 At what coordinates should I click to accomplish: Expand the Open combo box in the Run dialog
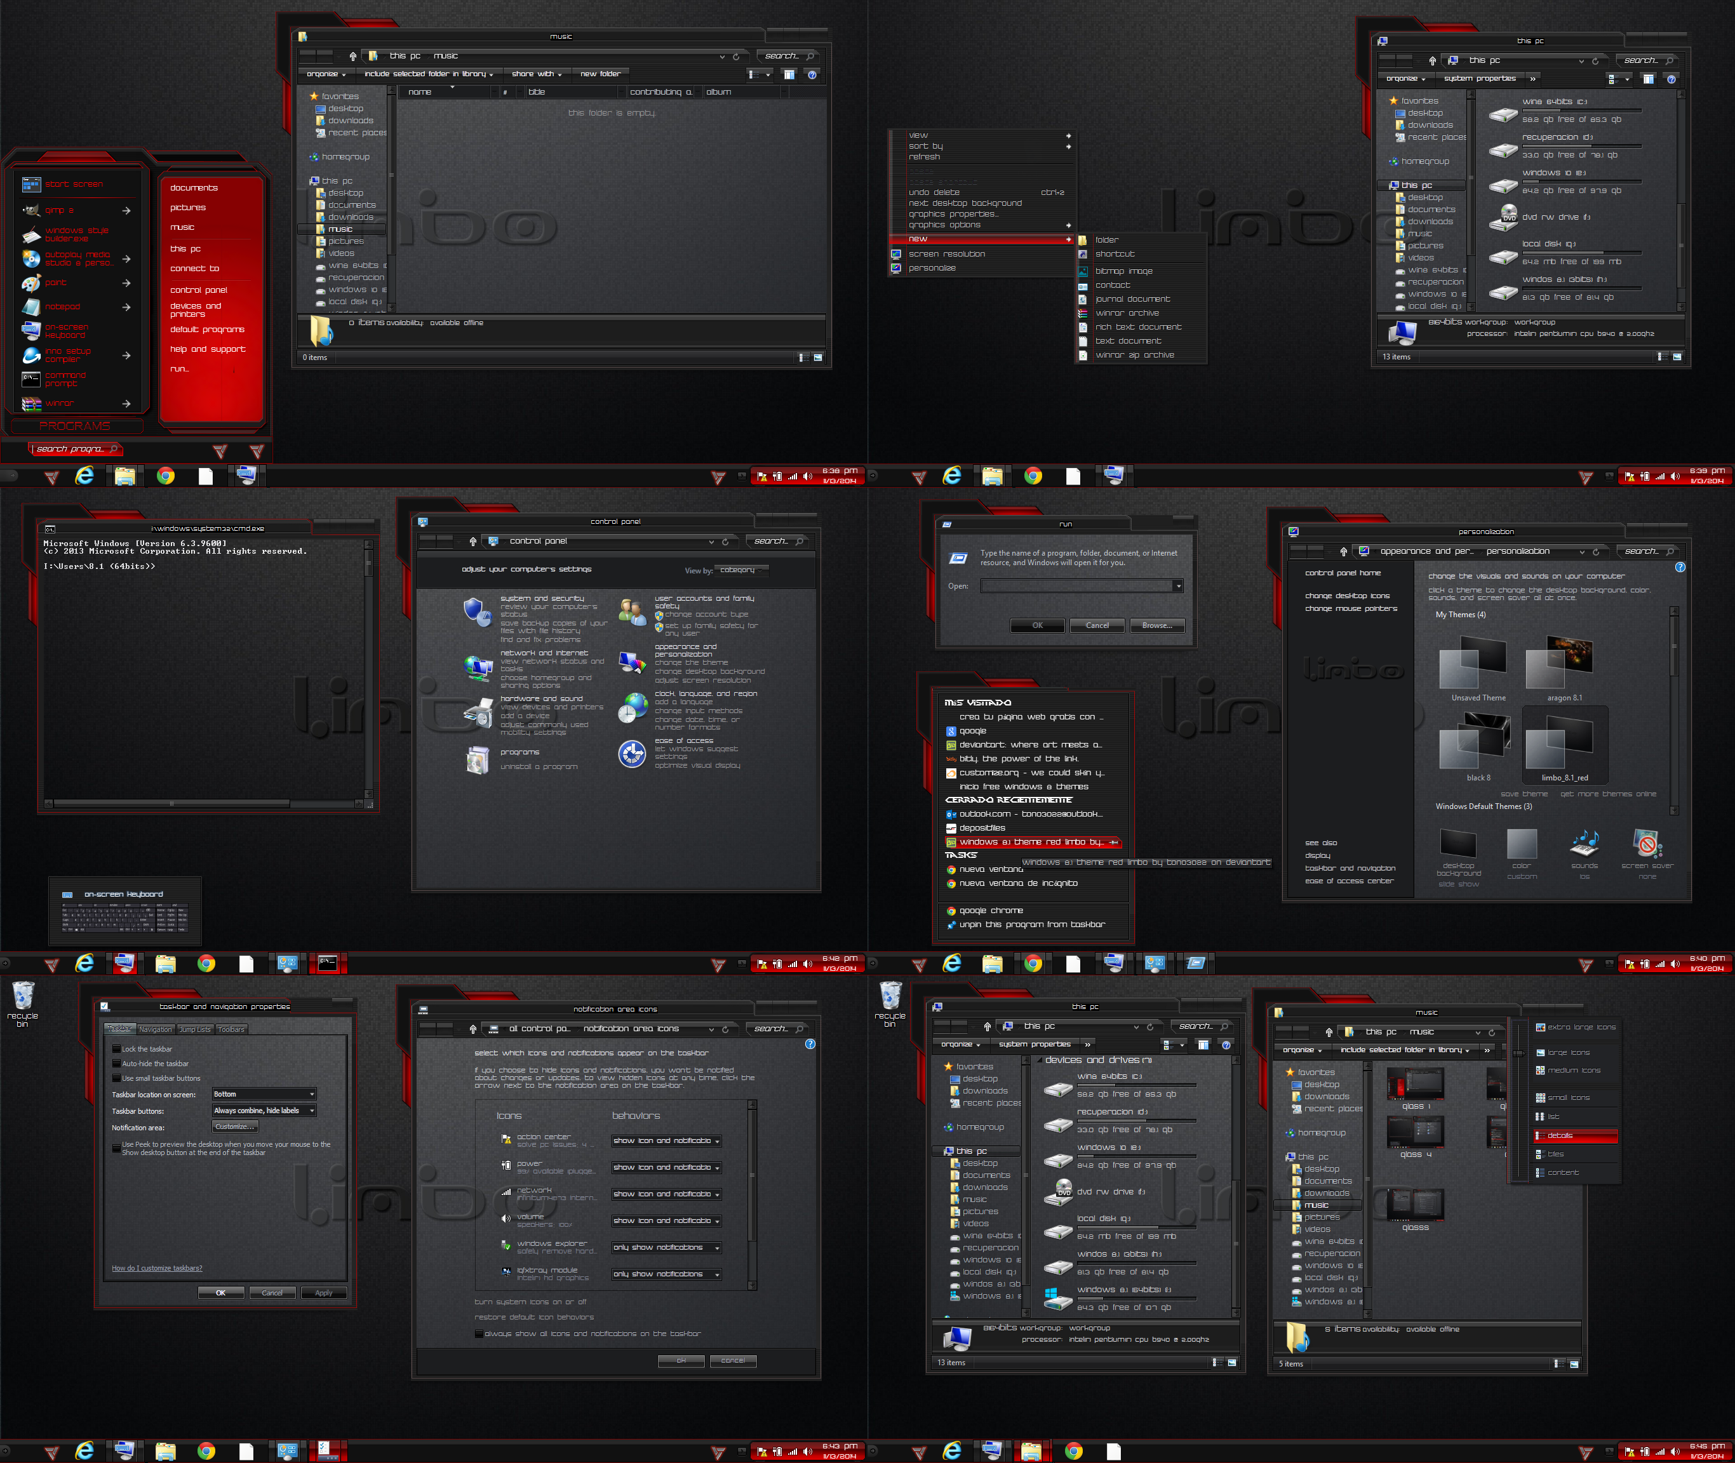pyautogui.click(x=1177, y=586)
